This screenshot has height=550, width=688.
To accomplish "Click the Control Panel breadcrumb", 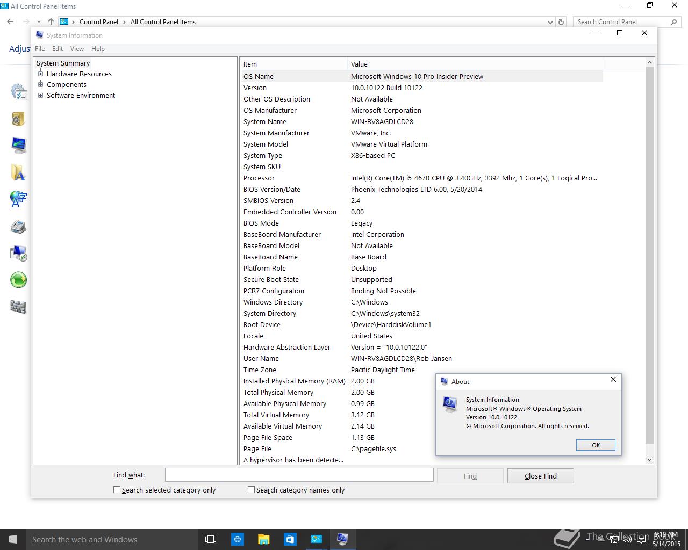I will click(99, 22).
